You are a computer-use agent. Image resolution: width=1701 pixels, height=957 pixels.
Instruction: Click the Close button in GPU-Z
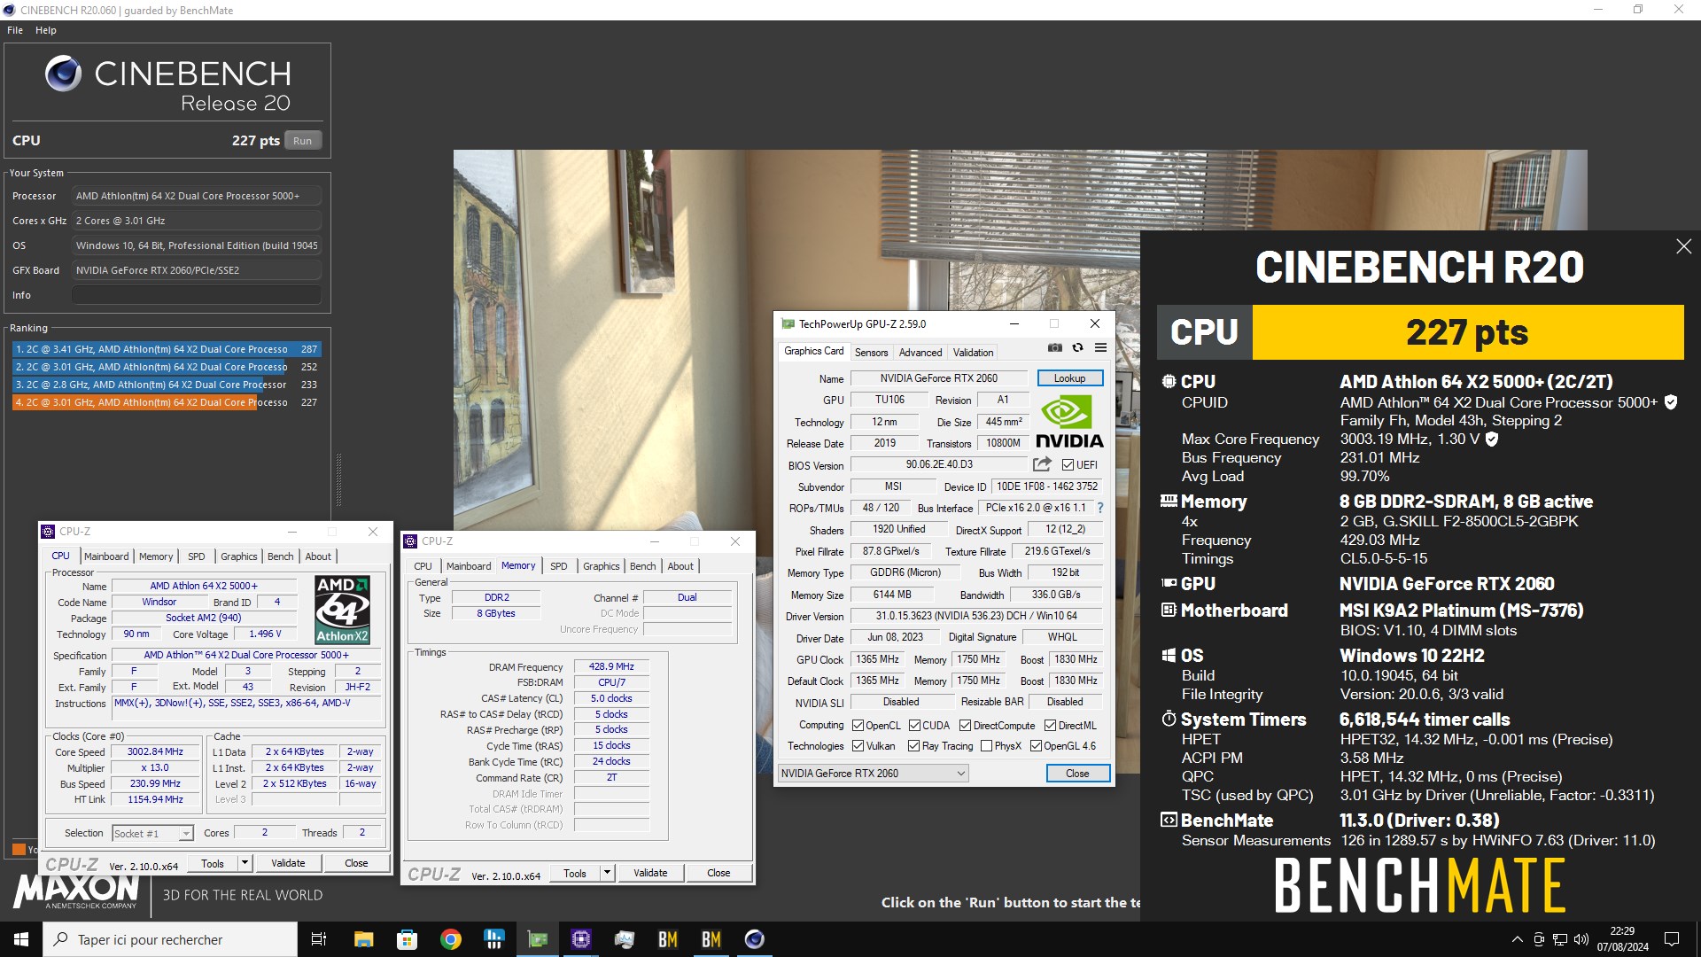point(1077,774)
